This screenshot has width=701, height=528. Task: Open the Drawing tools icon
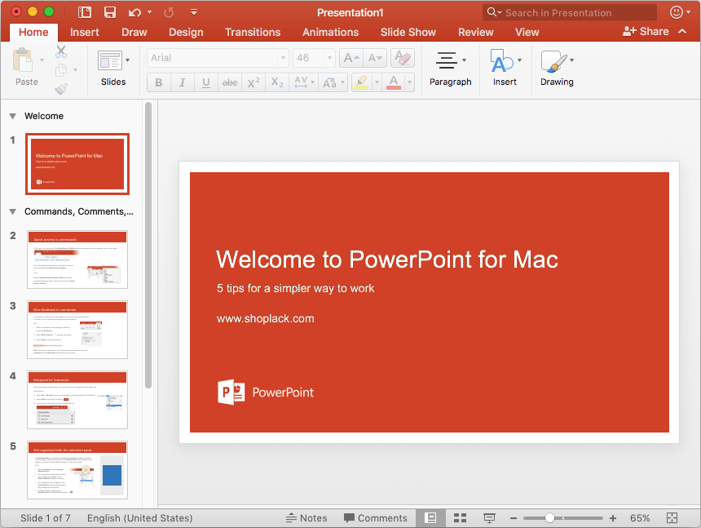pos(553,60)
